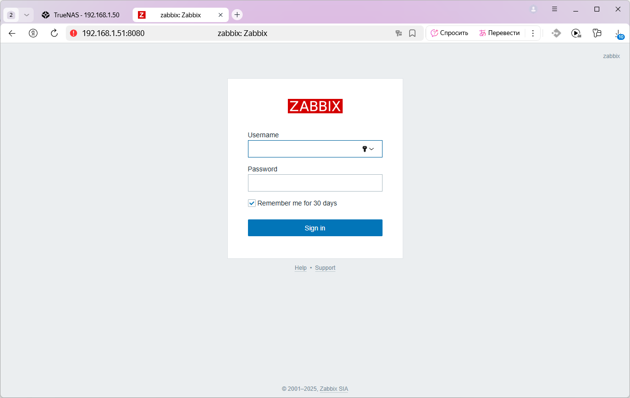
Task: Open the downloads icon with badge 10
Action: pos(619,34)
